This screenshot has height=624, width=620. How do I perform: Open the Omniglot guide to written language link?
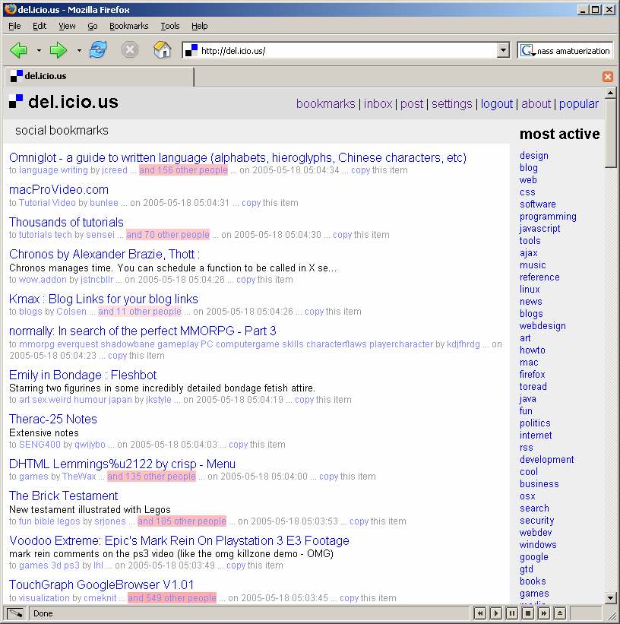click(x=238, y=157)
